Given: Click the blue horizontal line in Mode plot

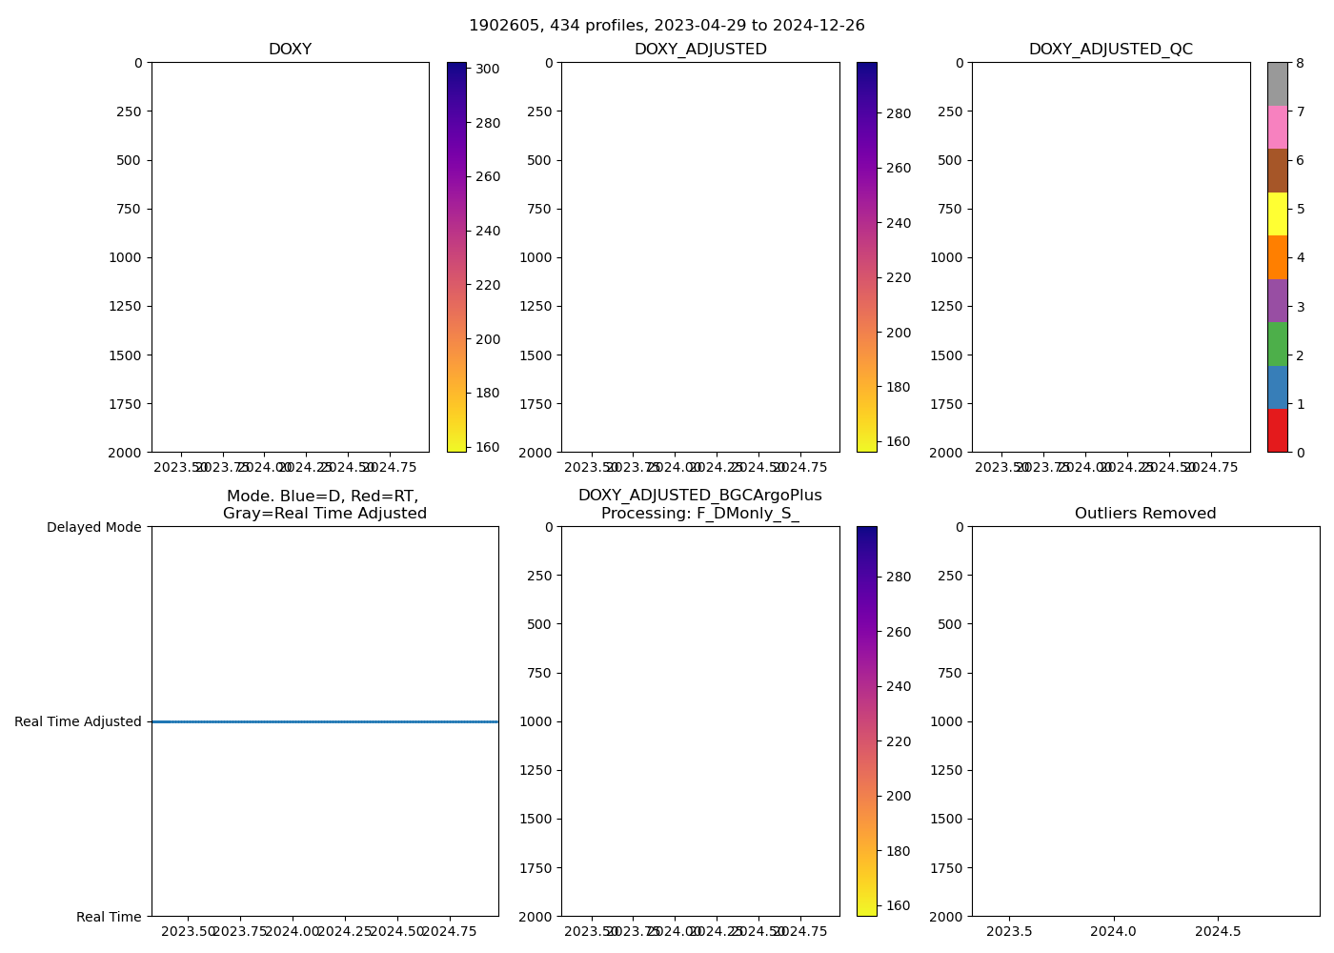Looking at the screenshot, I should tap(324, 721).
